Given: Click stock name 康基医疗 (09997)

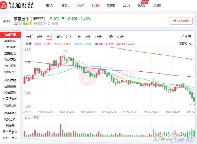Looking at the screenshot, I should pyautogui.click(x=30, y=19).
